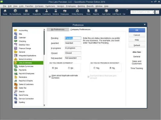Open the Home toolbar icon
161x120 pixels.
pyautogui.click(x=5, y=12)
